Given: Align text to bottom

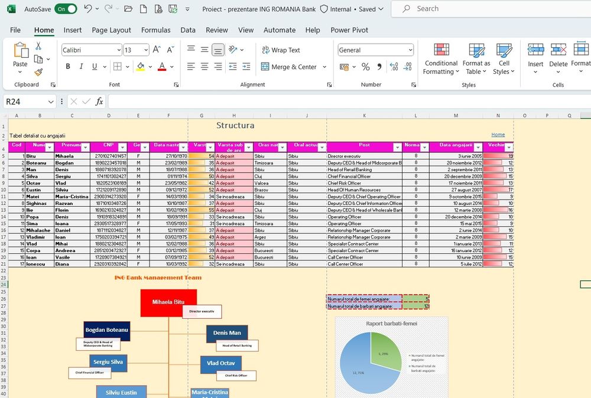Looking at the screenshot, I should pos(218,50).
